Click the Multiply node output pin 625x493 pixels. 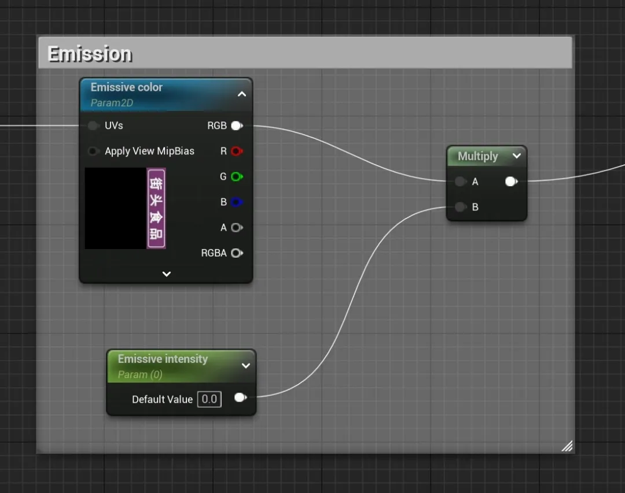(511, 181)
